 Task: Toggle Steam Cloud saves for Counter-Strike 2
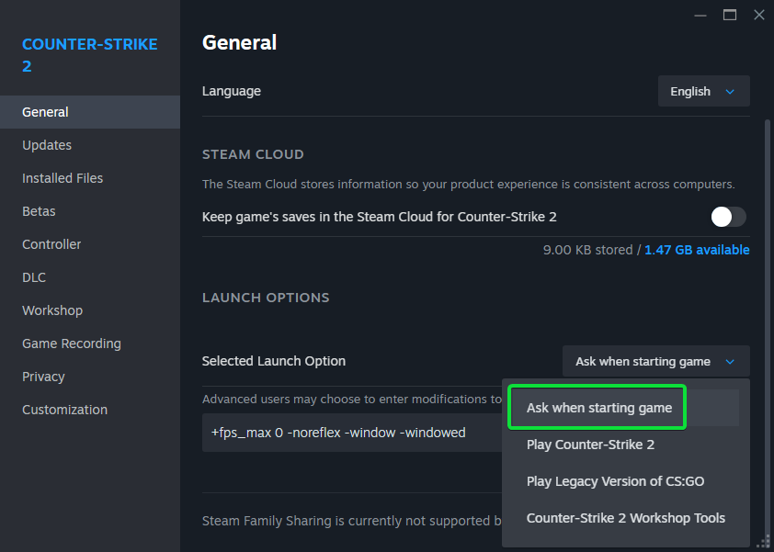click(728, 217)
